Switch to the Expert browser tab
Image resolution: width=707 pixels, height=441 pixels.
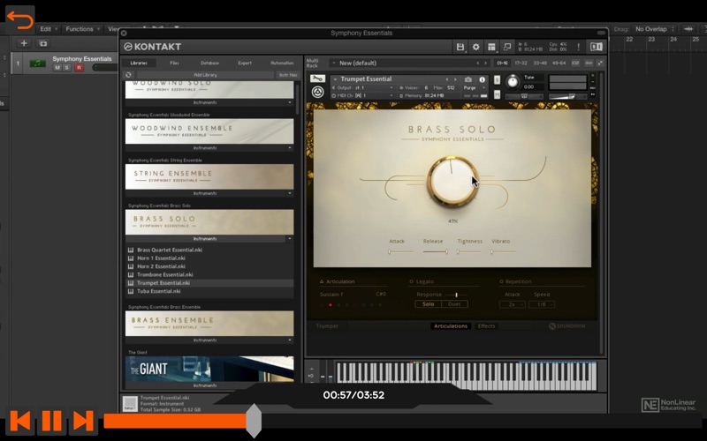245,63
